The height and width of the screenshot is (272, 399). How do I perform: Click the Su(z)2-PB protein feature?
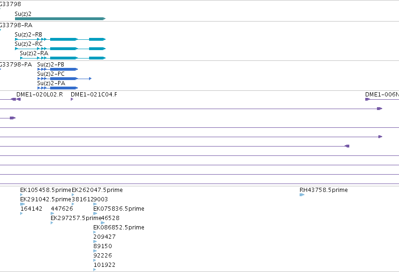58,69
